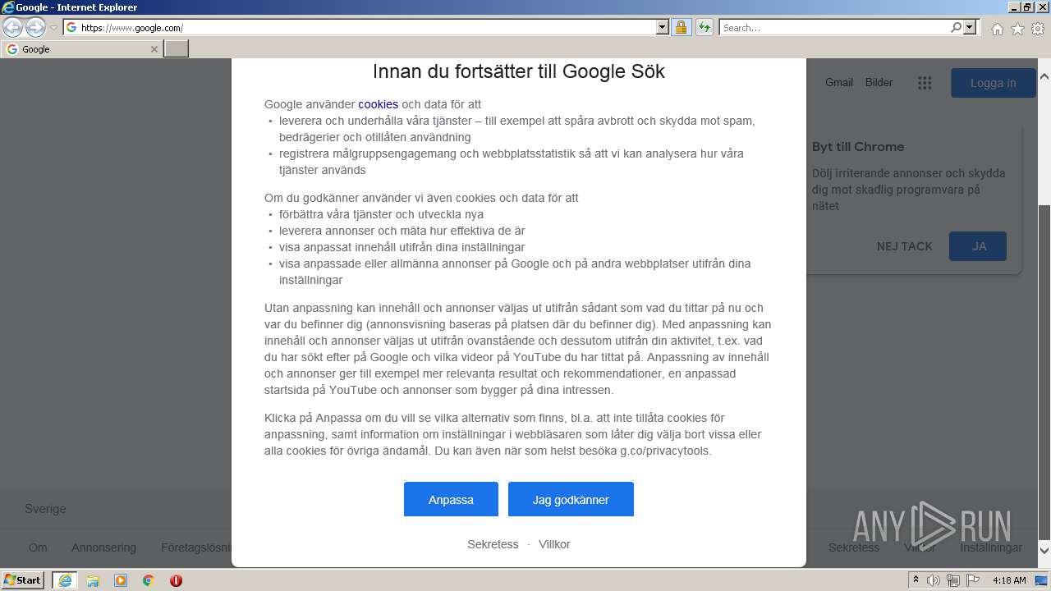Screen dimensions: 1051x591
Task: Show hidden tray icons arrow
Action: tap(916, 580)
